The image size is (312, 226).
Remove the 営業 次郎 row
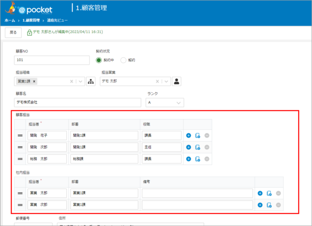(278, 205)
